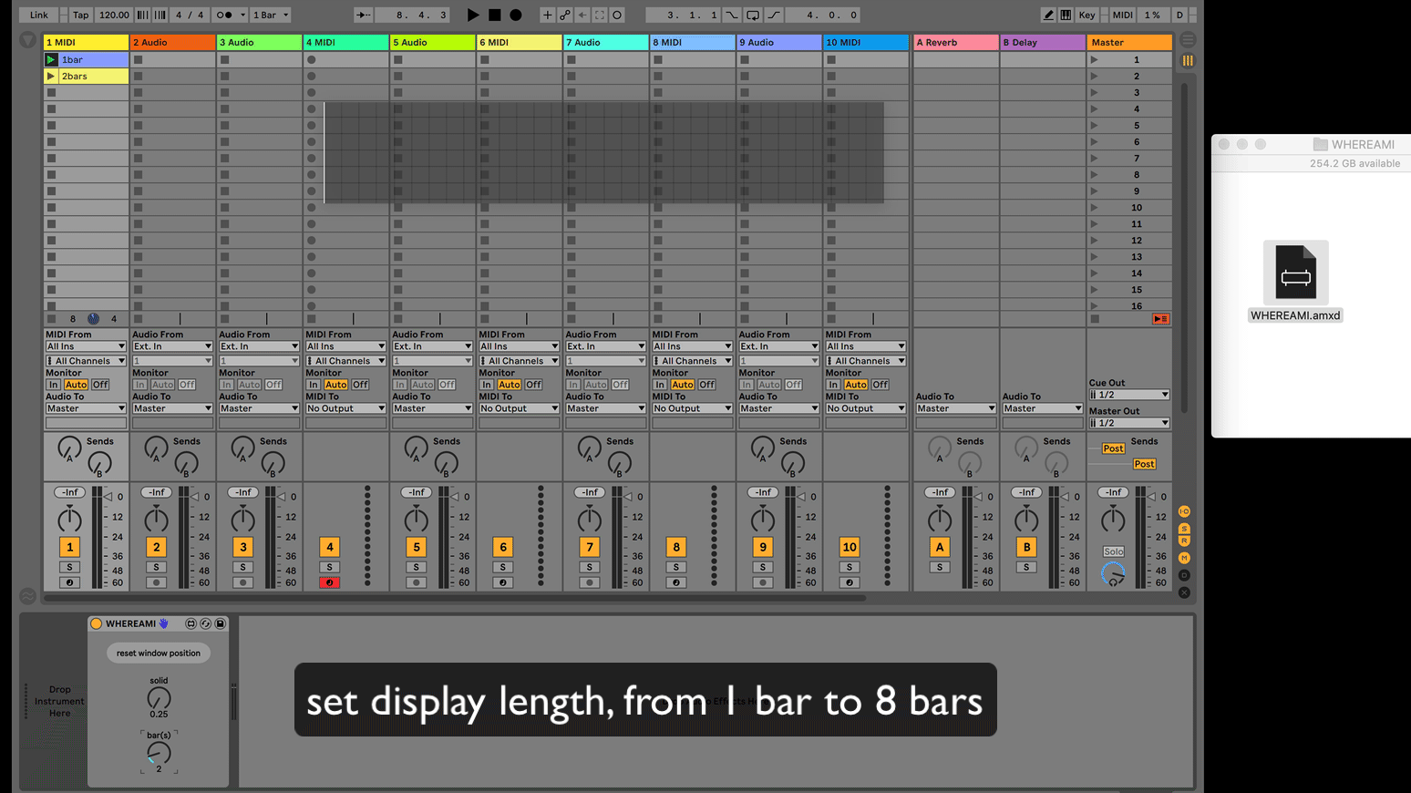Image resolution: width=1411 pixels, height=793 pixels.
Task: Start playback with the transport Play button
Action: 473,15
